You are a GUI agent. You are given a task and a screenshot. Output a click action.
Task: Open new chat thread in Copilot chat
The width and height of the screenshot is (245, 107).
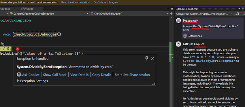pyautogui.click(x=237, y=14)
